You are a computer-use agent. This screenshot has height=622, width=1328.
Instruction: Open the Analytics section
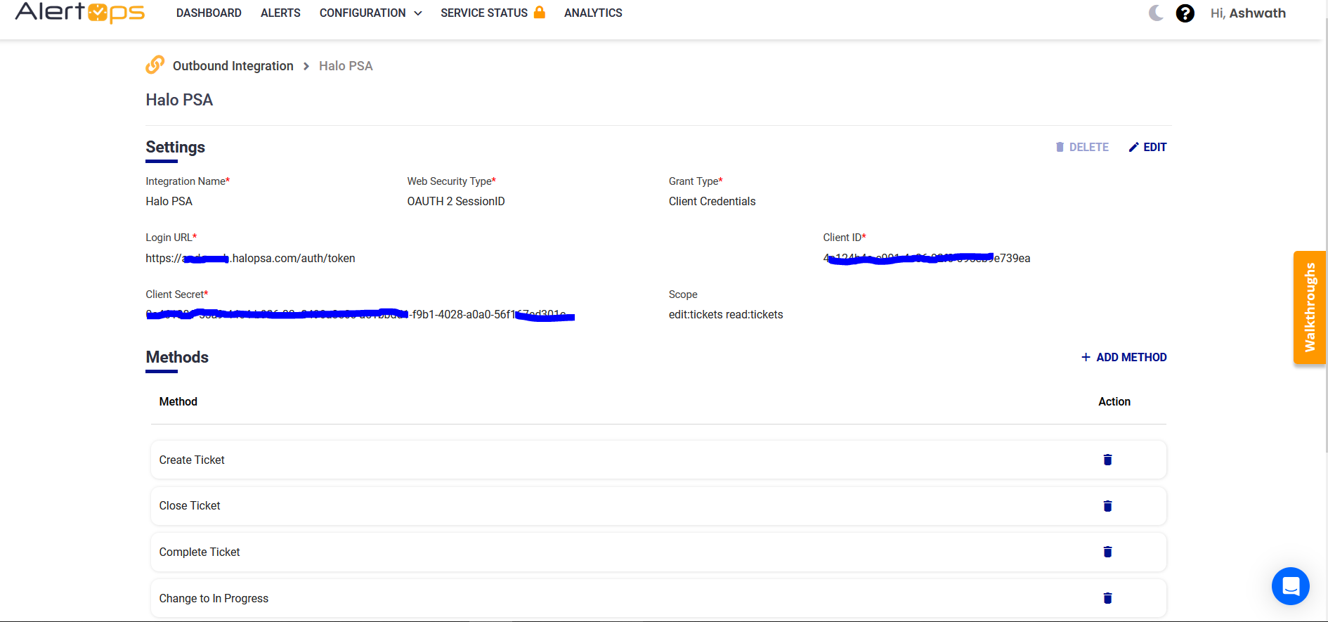click(593, 13)
